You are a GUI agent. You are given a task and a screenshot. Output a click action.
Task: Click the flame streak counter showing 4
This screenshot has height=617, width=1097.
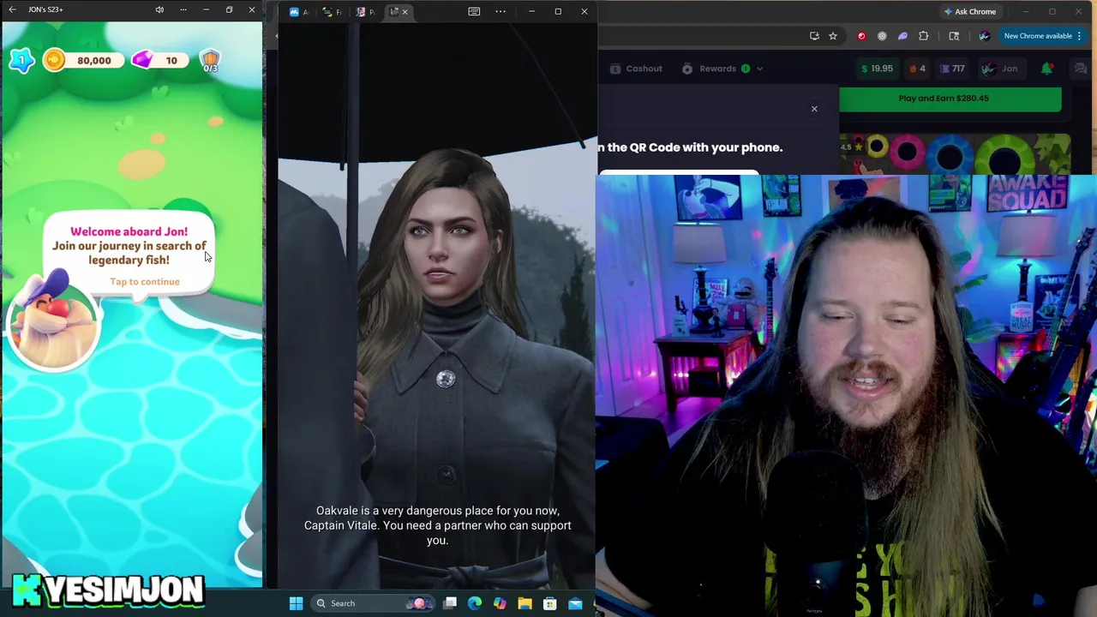[917, 69]
